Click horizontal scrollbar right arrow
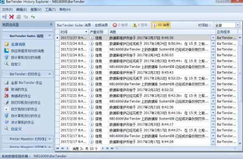 coord(235,148)
